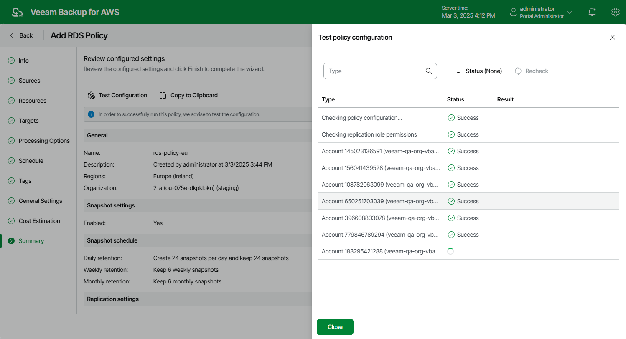The image size is (626, 339).
Task: Click the search magnifier icon
Action: (x=428, y=71)
